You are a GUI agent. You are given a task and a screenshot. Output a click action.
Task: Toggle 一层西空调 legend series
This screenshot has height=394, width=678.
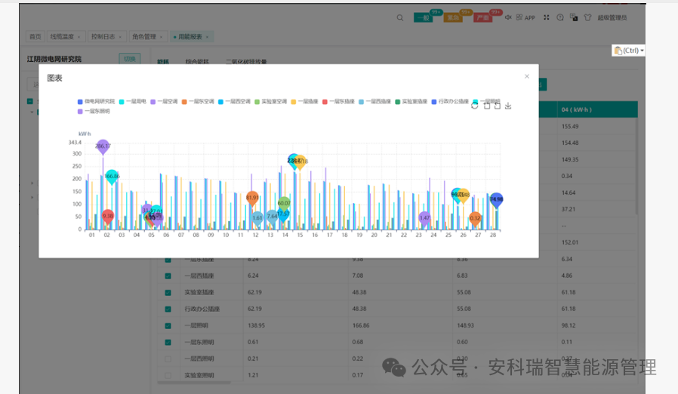coord(234,102)
